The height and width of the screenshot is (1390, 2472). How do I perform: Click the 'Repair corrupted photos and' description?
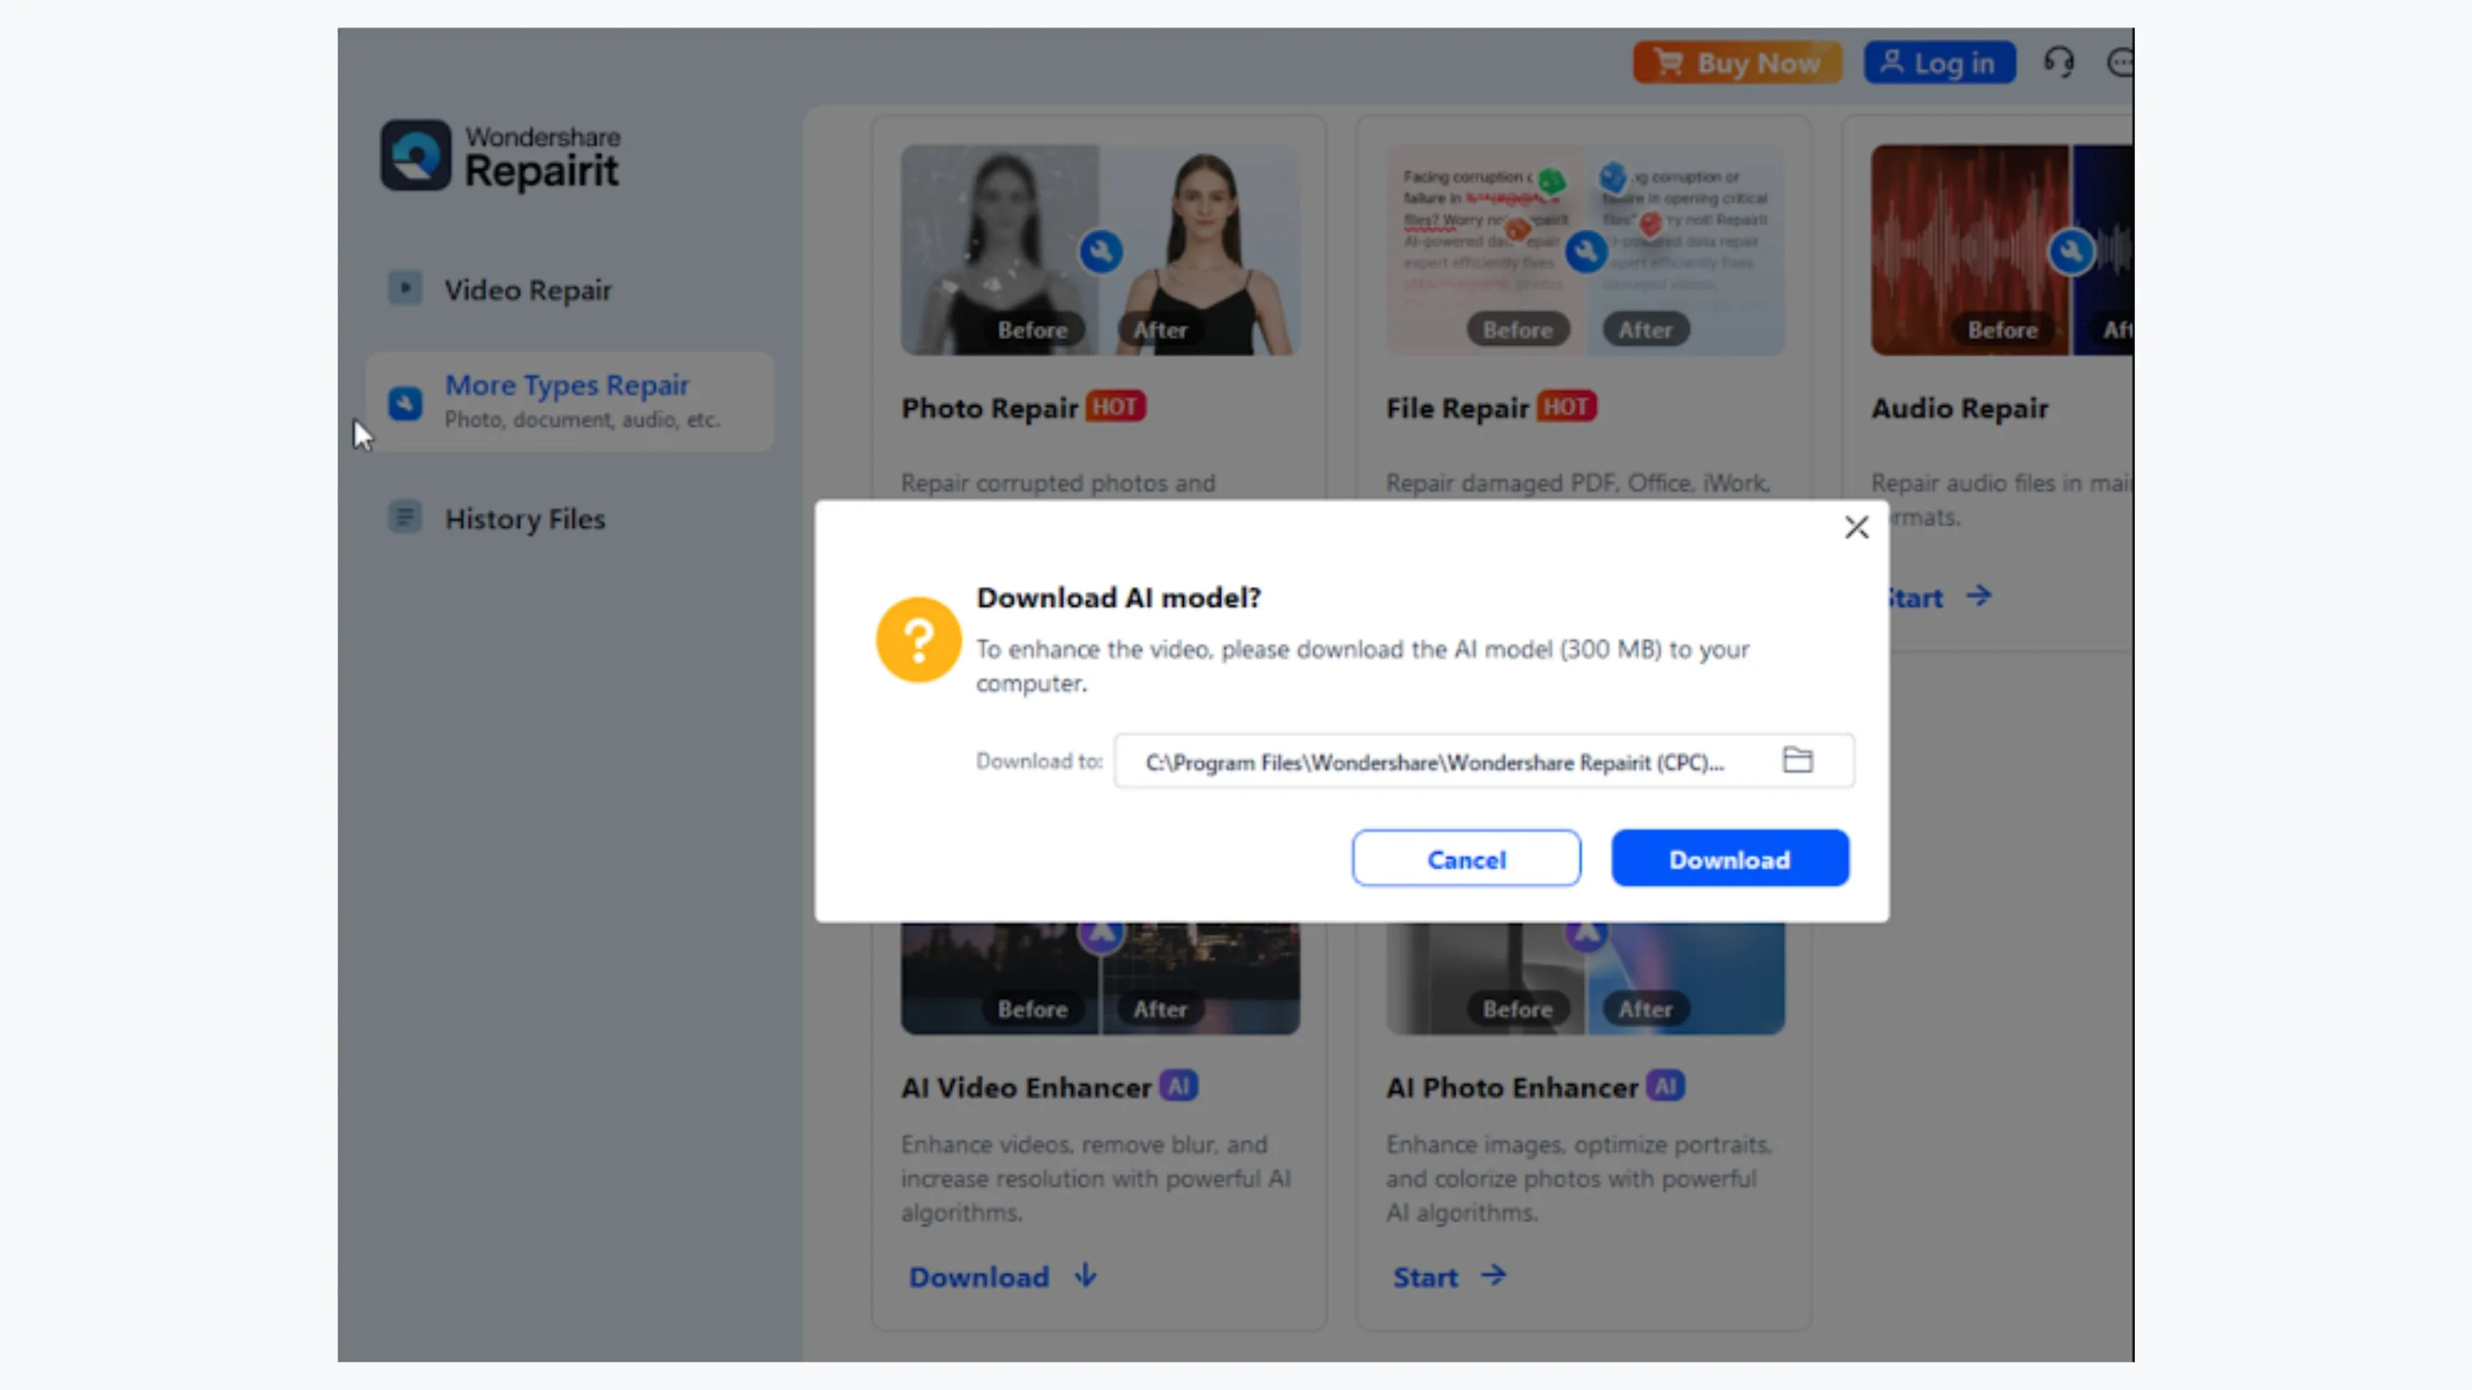pyautogui.click(x=1058, y=483)
